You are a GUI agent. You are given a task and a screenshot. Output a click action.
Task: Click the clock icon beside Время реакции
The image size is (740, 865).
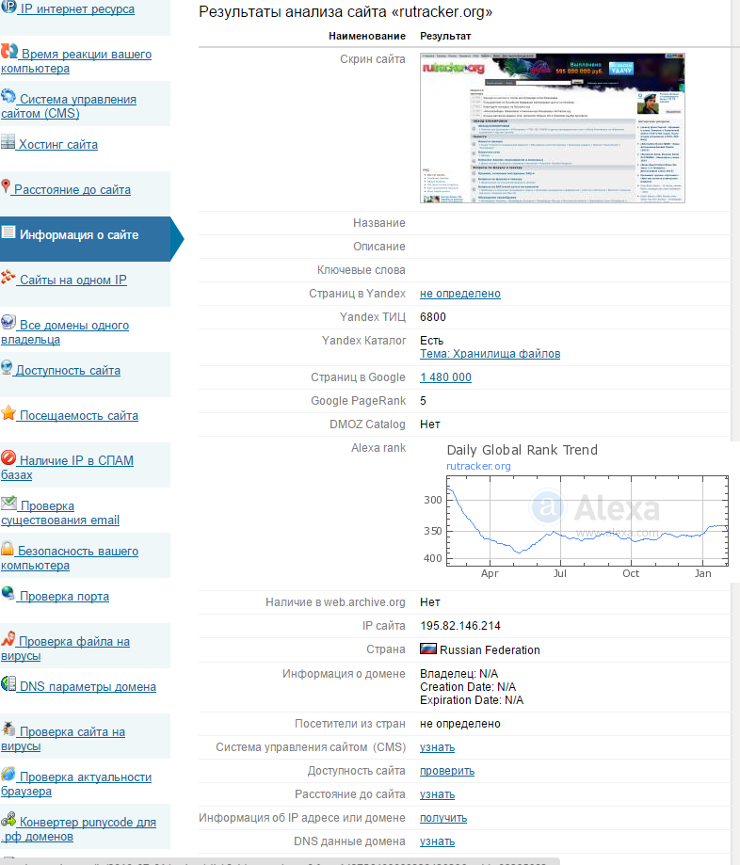point(9,52)
